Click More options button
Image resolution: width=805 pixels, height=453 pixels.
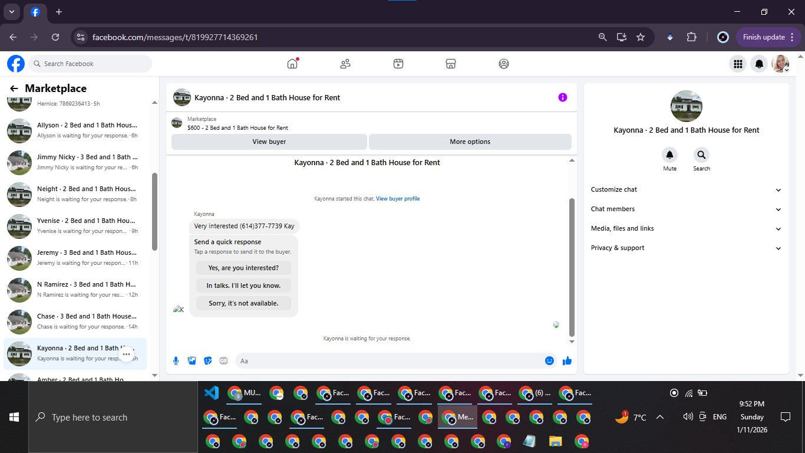(470, 142)
